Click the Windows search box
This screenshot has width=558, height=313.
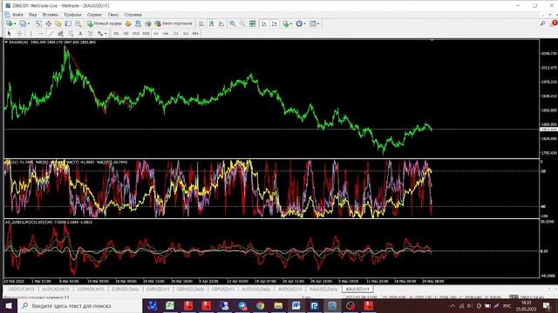79,305
